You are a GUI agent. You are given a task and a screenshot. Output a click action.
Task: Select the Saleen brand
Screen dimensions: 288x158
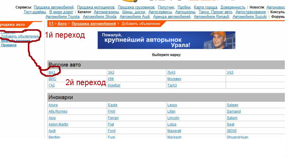[x=232, y=105]
